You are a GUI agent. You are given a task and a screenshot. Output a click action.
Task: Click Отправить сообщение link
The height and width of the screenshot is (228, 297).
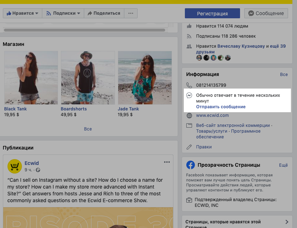(x=221, y=107)
